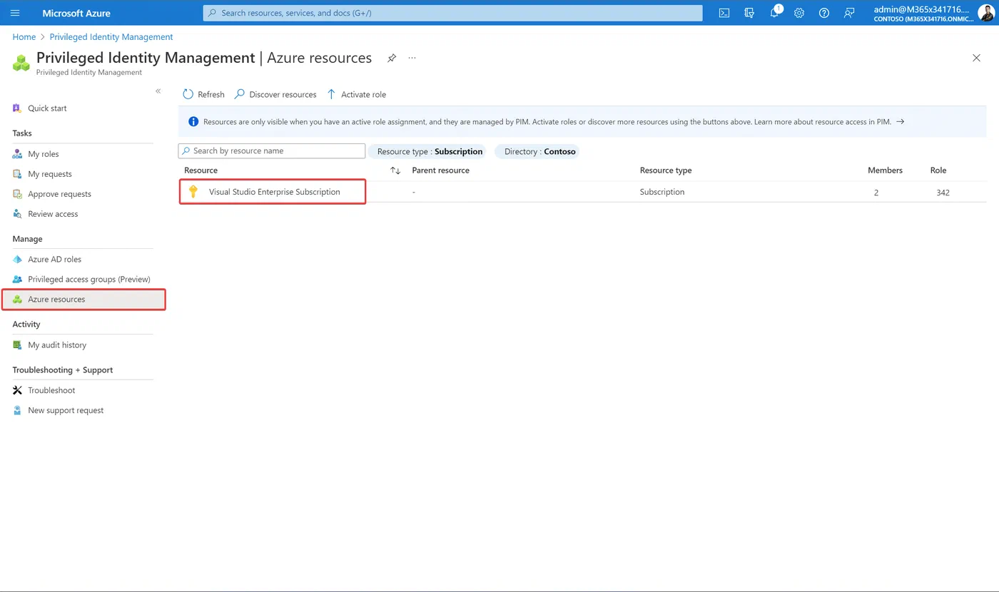The height and width of the screenshot is (592, 999).
Task: Open Visual Studio Enterprise Subscription resource
Action: (274, 192)
